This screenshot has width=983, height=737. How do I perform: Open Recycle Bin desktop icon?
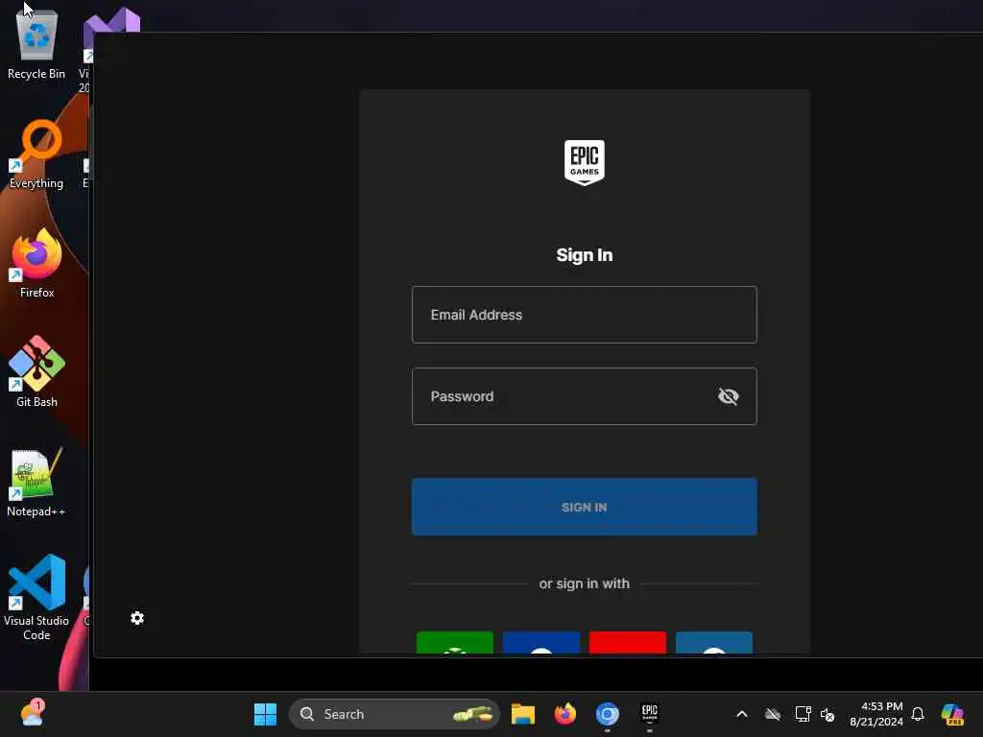tap(36, 45)
